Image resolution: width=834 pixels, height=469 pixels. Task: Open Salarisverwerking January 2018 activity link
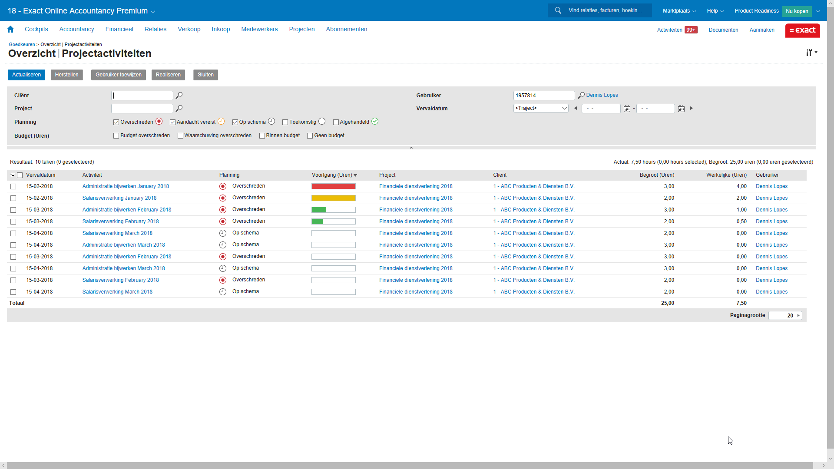pyautogui.click(x=119, y=198)
